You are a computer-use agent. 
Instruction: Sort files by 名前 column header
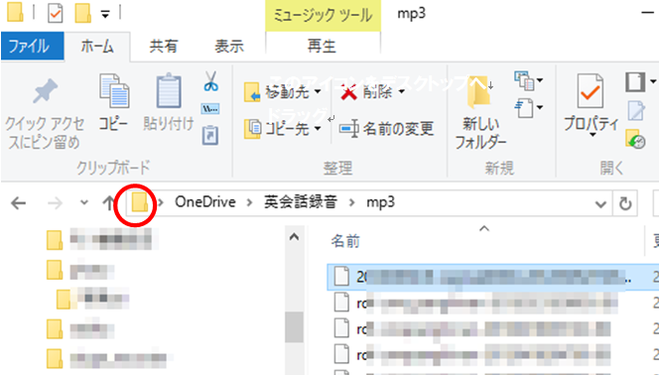pos(345,241)
